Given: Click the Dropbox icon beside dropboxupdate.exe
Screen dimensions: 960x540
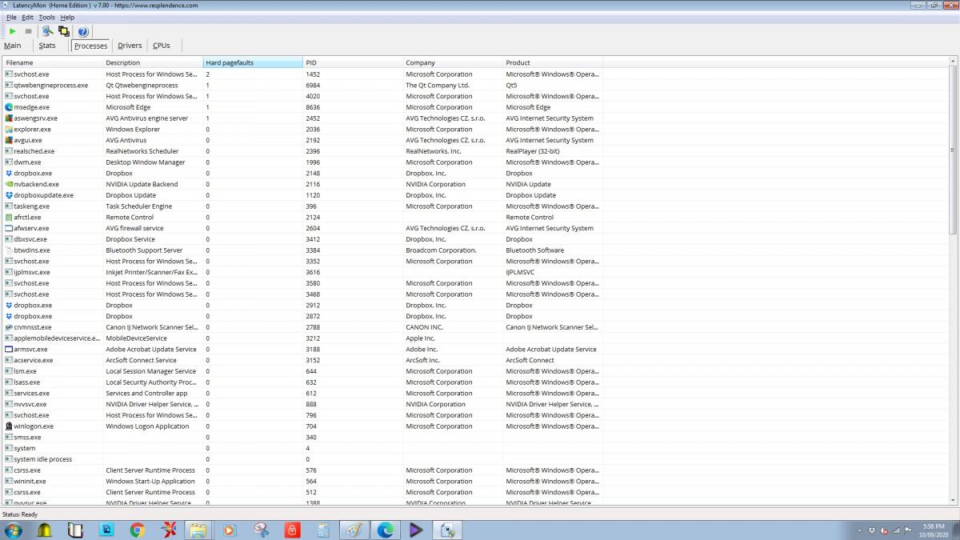Looking at the screenshot, I should tap(9, 195).
